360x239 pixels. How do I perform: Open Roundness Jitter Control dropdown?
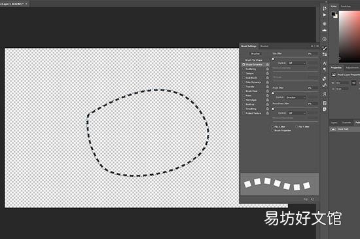coord(297,113)
